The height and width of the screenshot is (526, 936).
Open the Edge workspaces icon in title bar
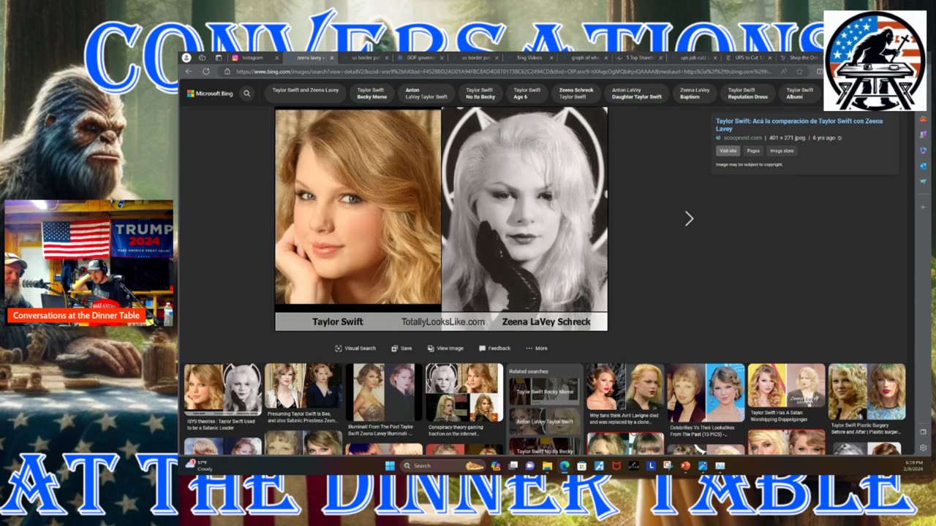coord(203,58)
